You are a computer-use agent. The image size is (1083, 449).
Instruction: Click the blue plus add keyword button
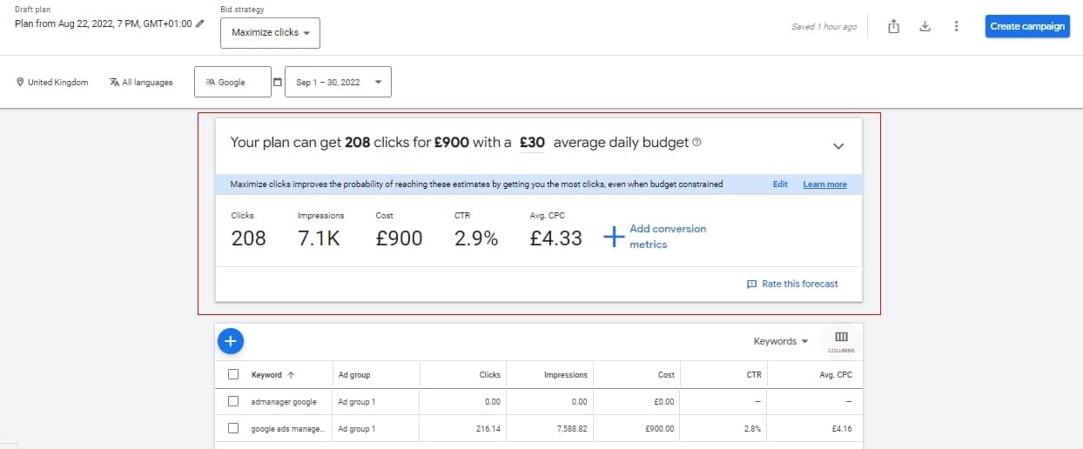(230, 341)
